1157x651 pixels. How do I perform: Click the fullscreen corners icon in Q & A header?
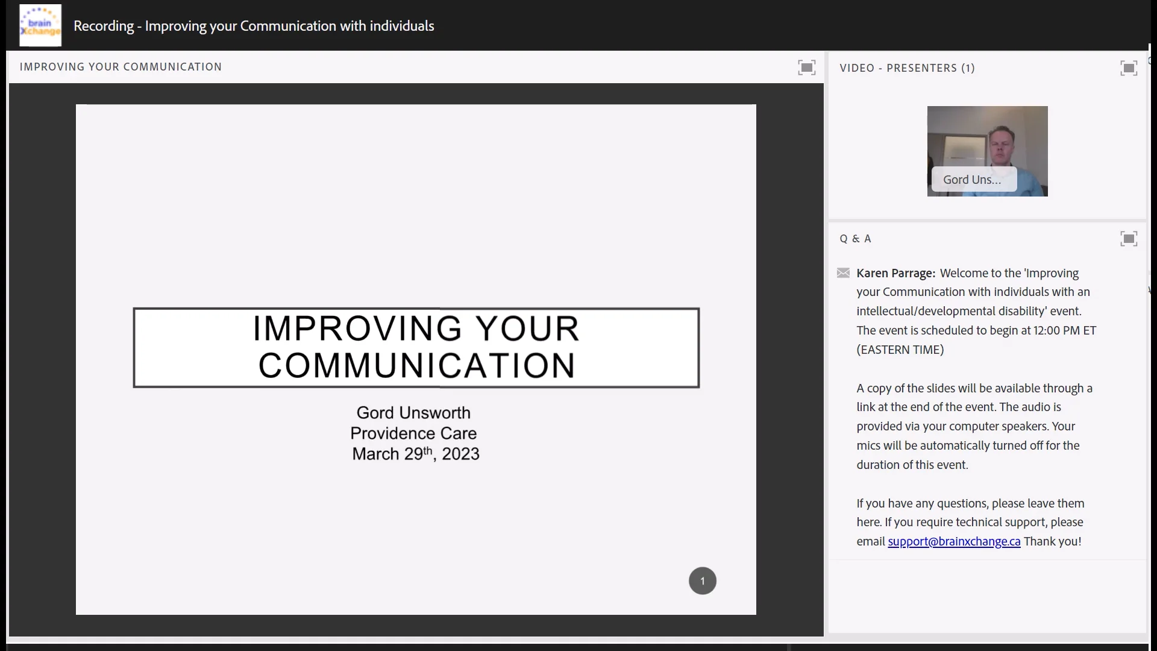[x=1129, y=239]
